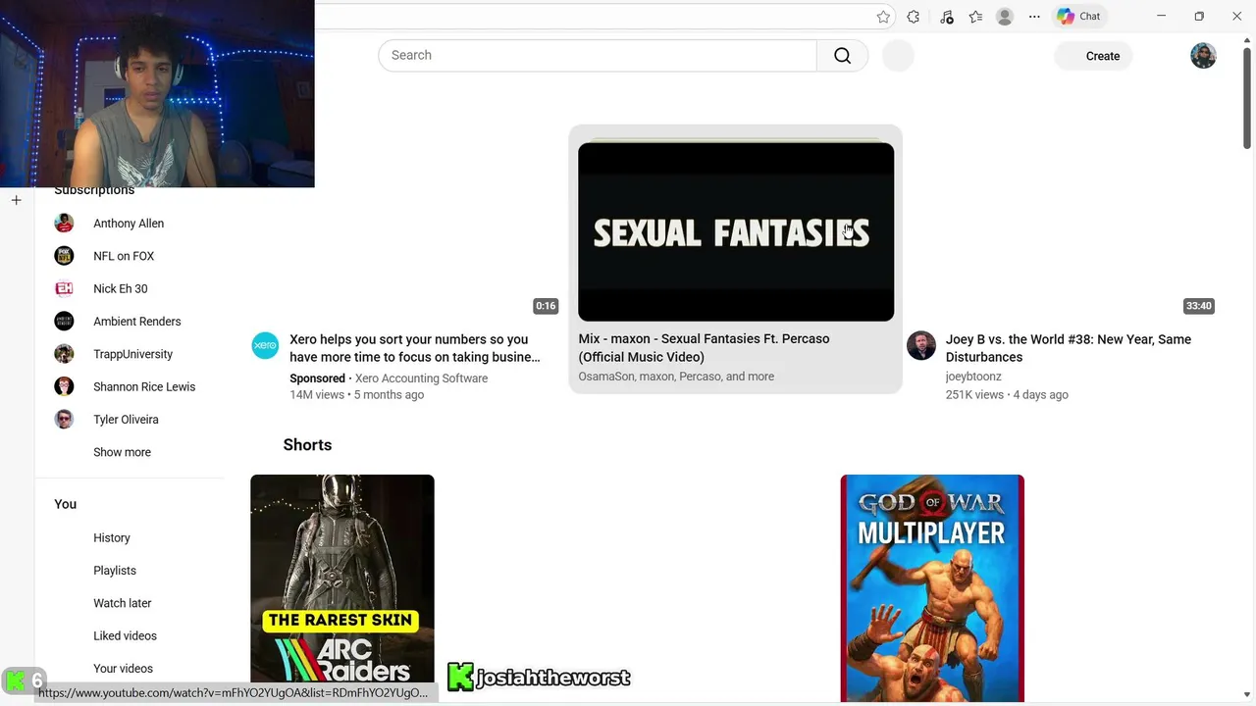
Task: Click joeybtoonz channel name
Action: [x=973, y=377]
